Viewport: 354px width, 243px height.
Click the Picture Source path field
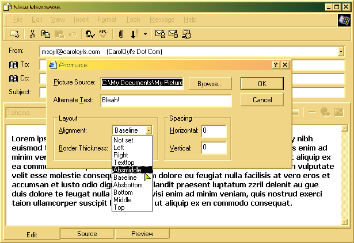coord(142,83)
